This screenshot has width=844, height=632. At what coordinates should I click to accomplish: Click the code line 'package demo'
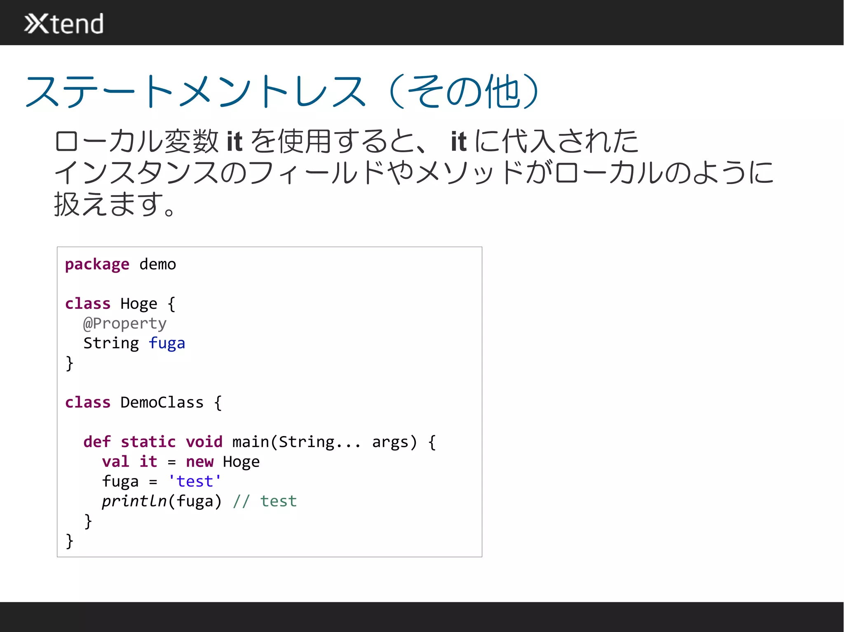click(x=120, y=264)
